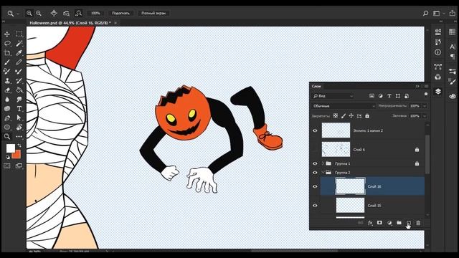Open the Edit Toolbar three-dots menu
The width and height of the screenshot is (459, 258).
point(19,137)
